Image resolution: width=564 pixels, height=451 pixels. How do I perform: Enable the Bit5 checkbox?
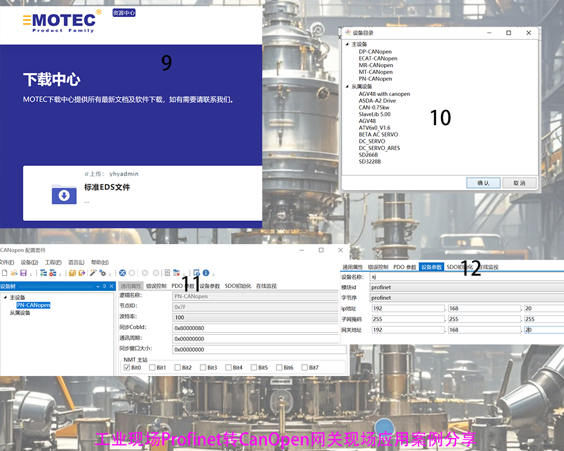(254, 368)
